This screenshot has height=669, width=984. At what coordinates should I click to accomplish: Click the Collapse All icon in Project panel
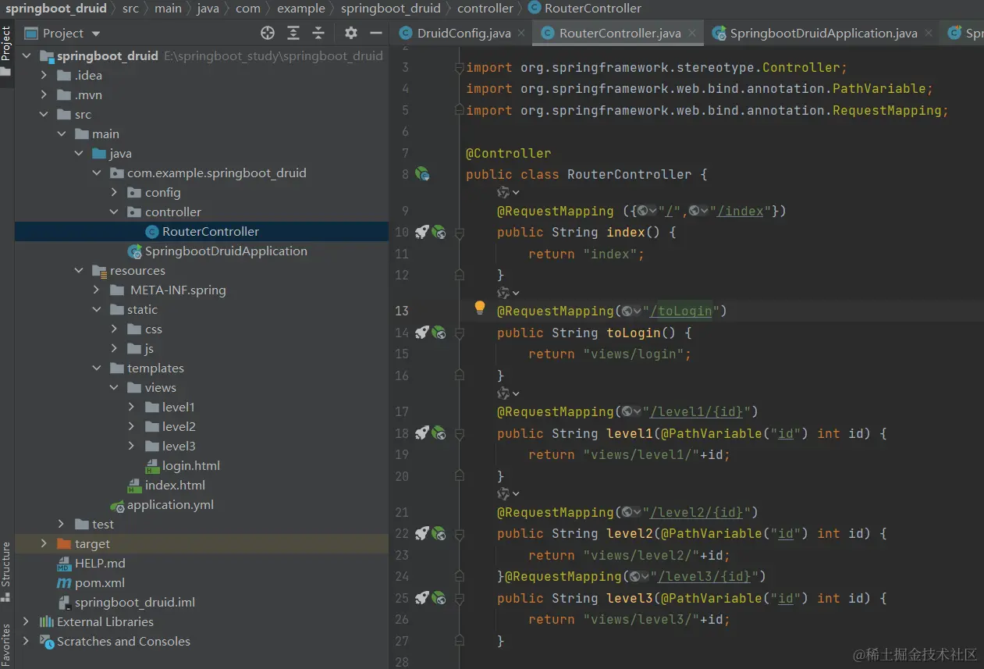tap(318, 33)
